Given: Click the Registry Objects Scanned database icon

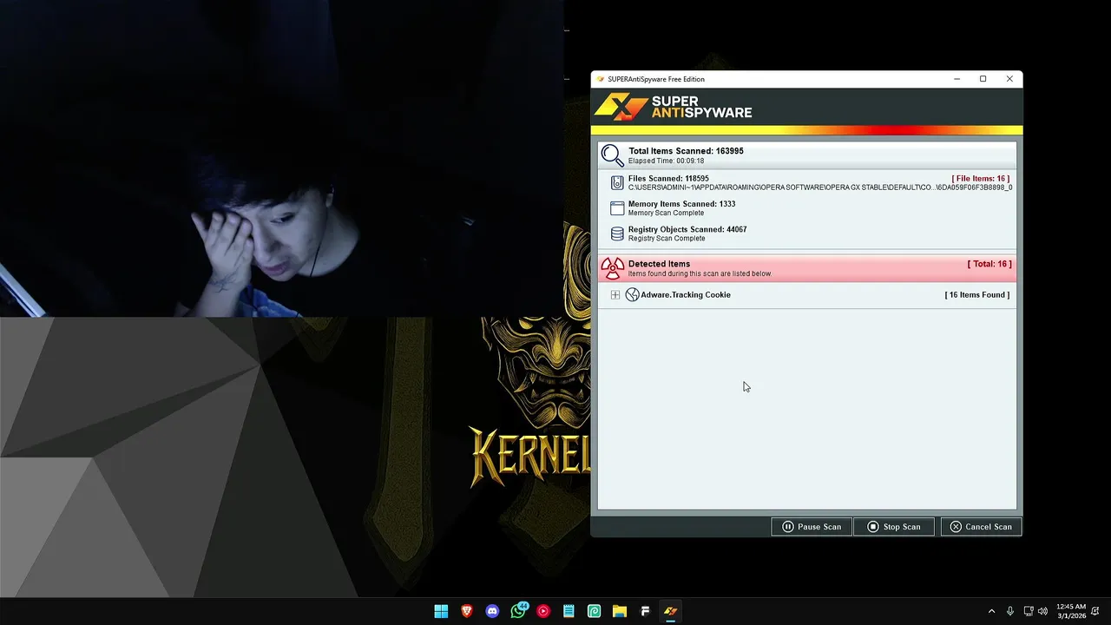Looking at the screenshot, I should point(617,234).
